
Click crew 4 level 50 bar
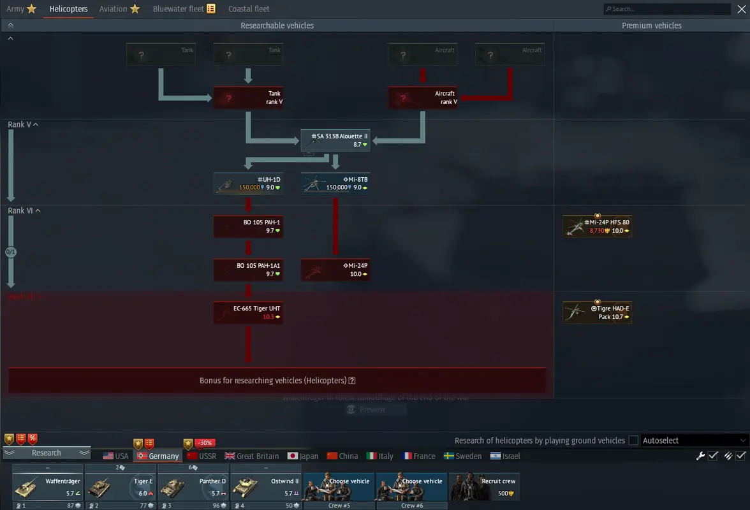point(266,506)
